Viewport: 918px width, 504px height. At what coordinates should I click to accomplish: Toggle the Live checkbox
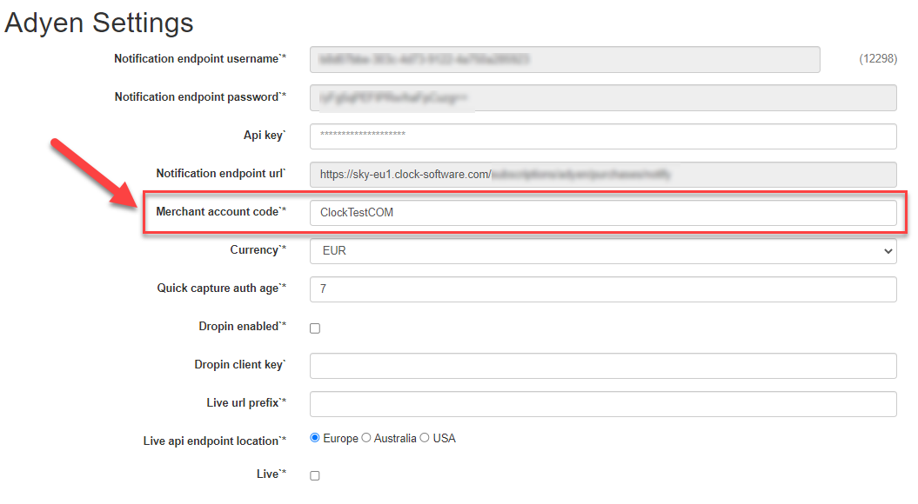(314, 474)
